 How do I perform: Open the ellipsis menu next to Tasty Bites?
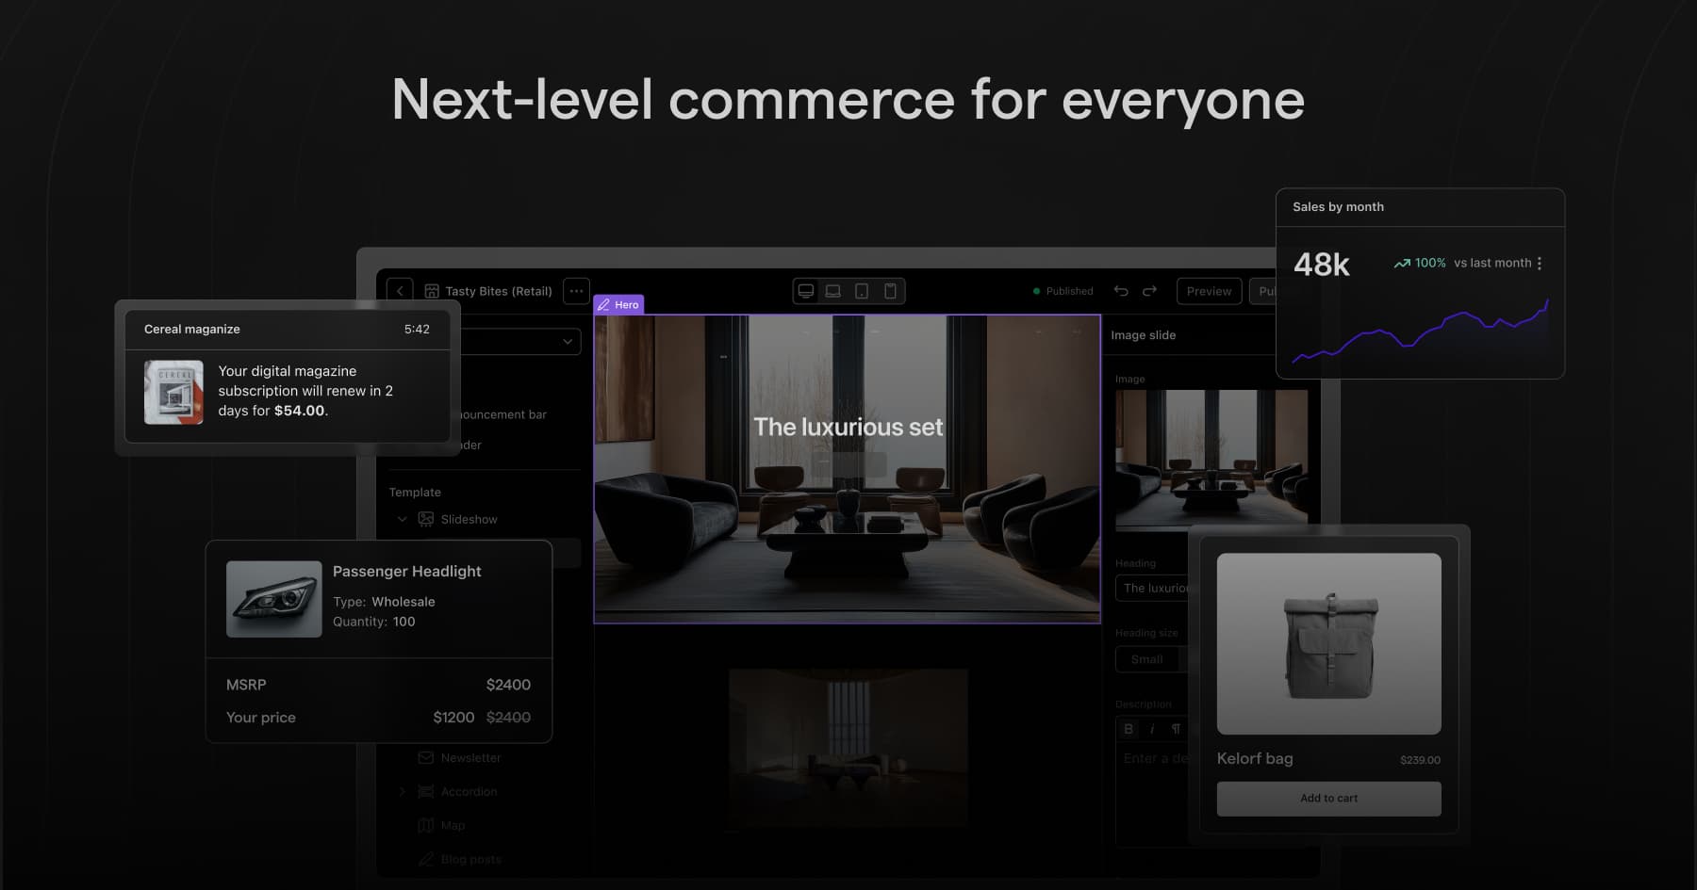coord(576,291)
